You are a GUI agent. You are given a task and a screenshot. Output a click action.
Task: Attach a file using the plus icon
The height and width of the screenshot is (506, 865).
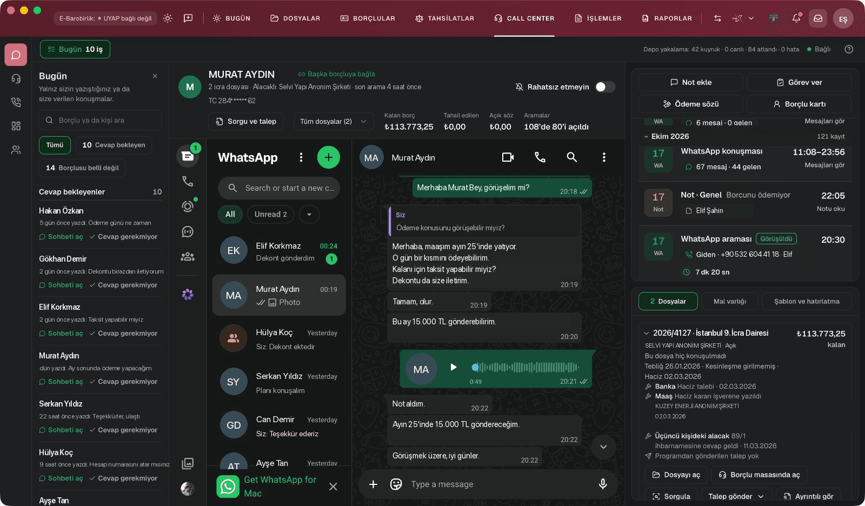click(373, 484)
